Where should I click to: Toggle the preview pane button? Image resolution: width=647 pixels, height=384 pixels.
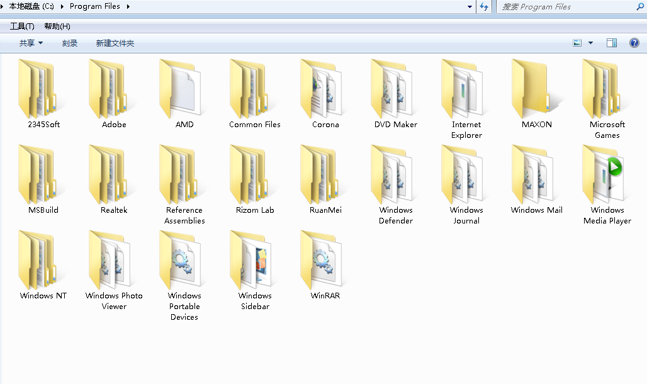click(x=612, y=43)
